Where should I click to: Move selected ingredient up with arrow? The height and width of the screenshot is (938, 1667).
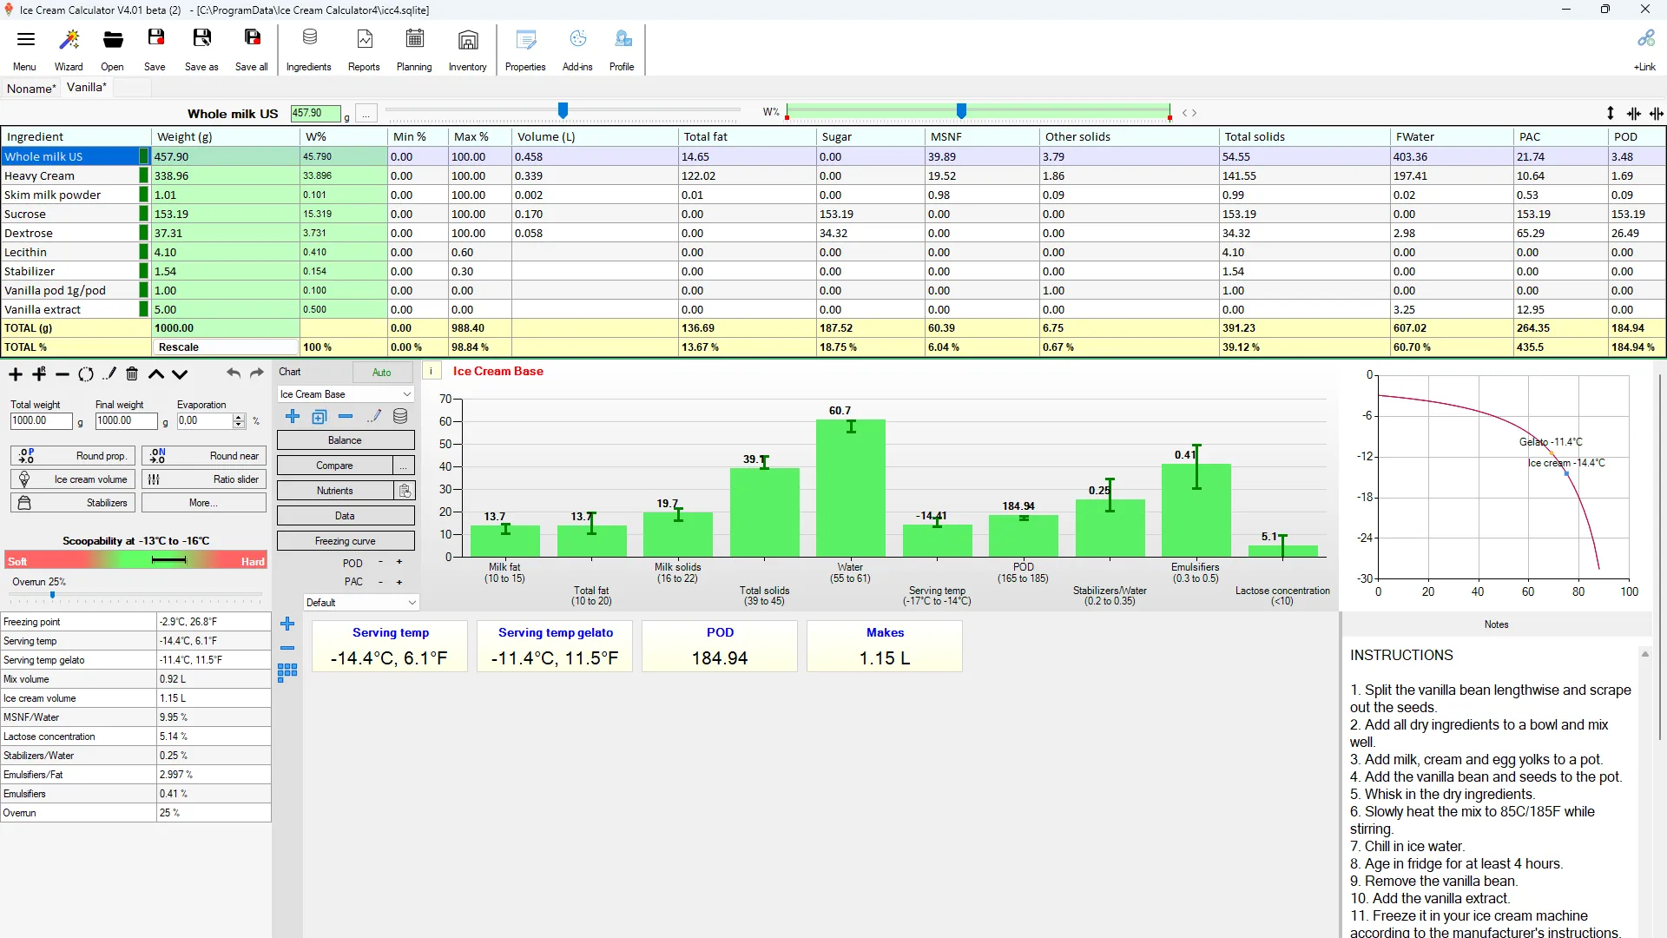(156, 374)
